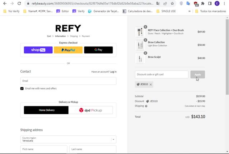This screenshot has width=229, height=154.
Task: Click the - $15.90 discount value
Action: (201, 101)
